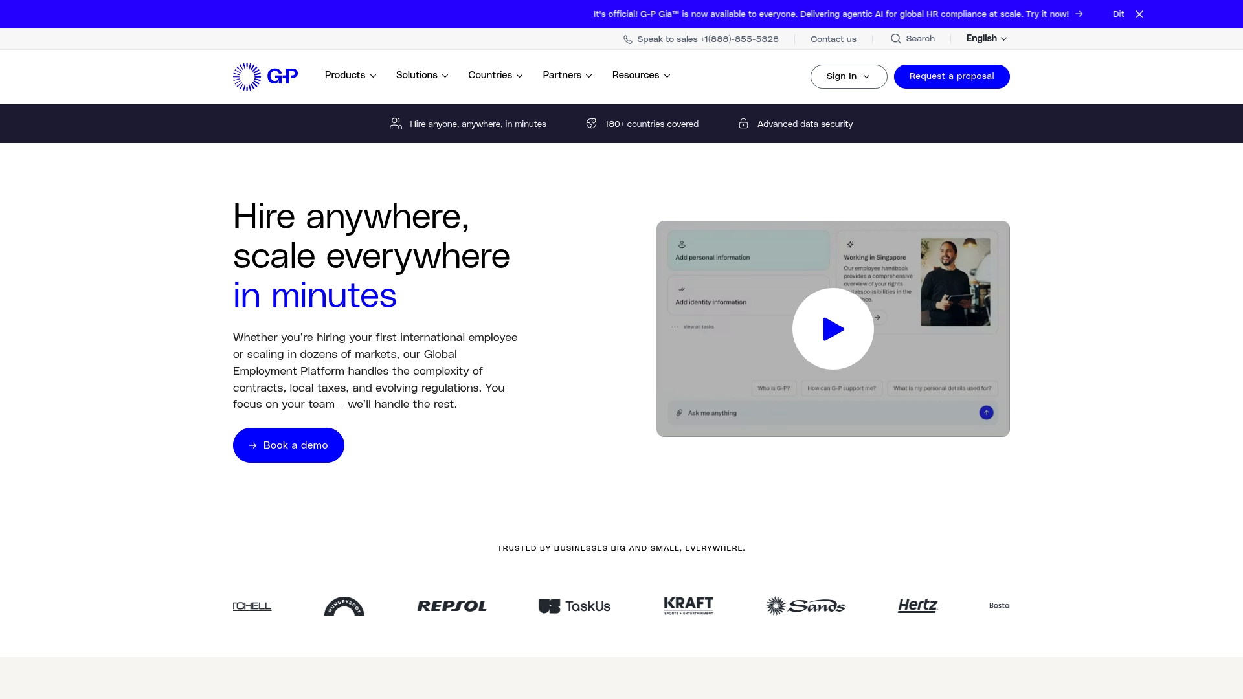Open the Resources menu
Screen dimensions: 1243x699
point(641,75)
